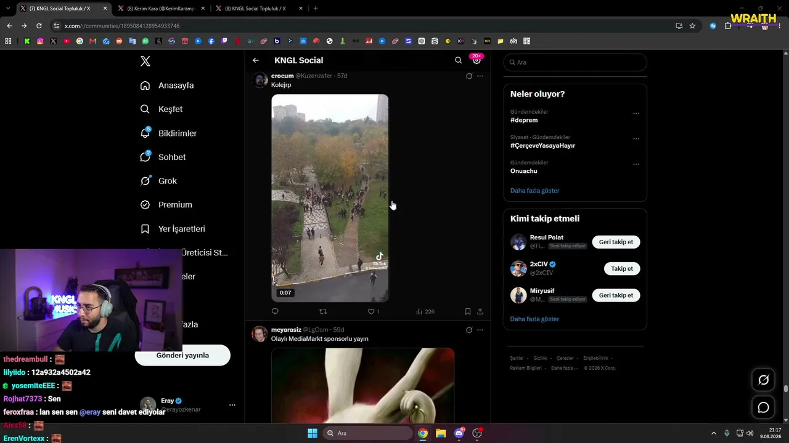
Task: Focus the Ara search box on X
Action: pyautogui.click(x=575, y=62)
